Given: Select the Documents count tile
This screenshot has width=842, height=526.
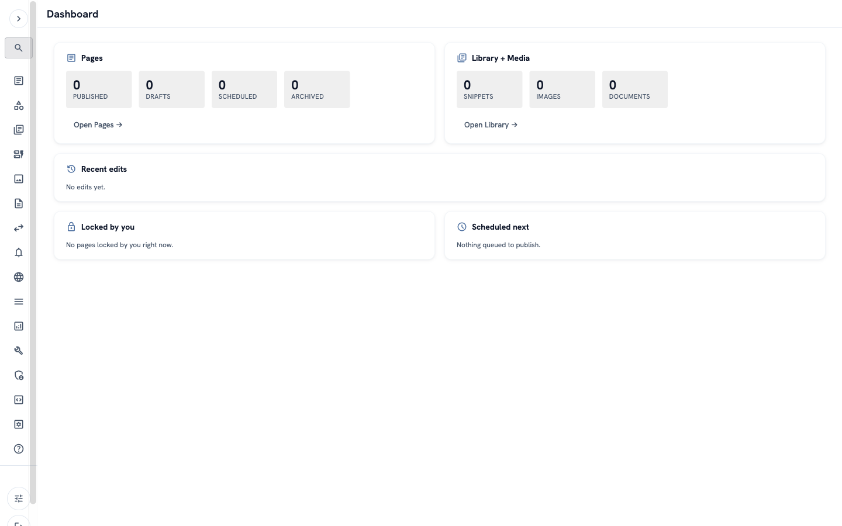Looking at the screenshot, I should (635, 89).
